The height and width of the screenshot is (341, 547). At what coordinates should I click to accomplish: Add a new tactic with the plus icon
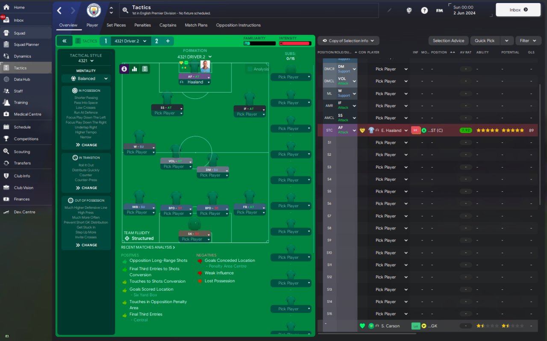pos(168,41)
